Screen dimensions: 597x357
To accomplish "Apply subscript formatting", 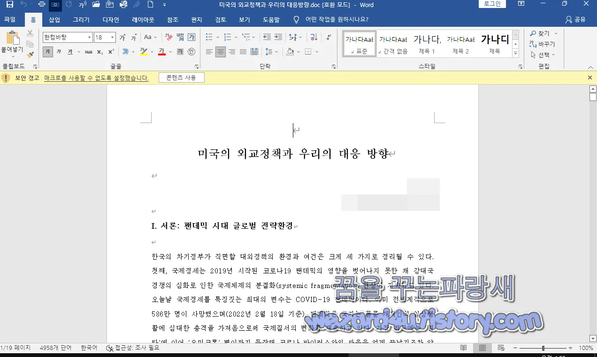I will (99, 52).
